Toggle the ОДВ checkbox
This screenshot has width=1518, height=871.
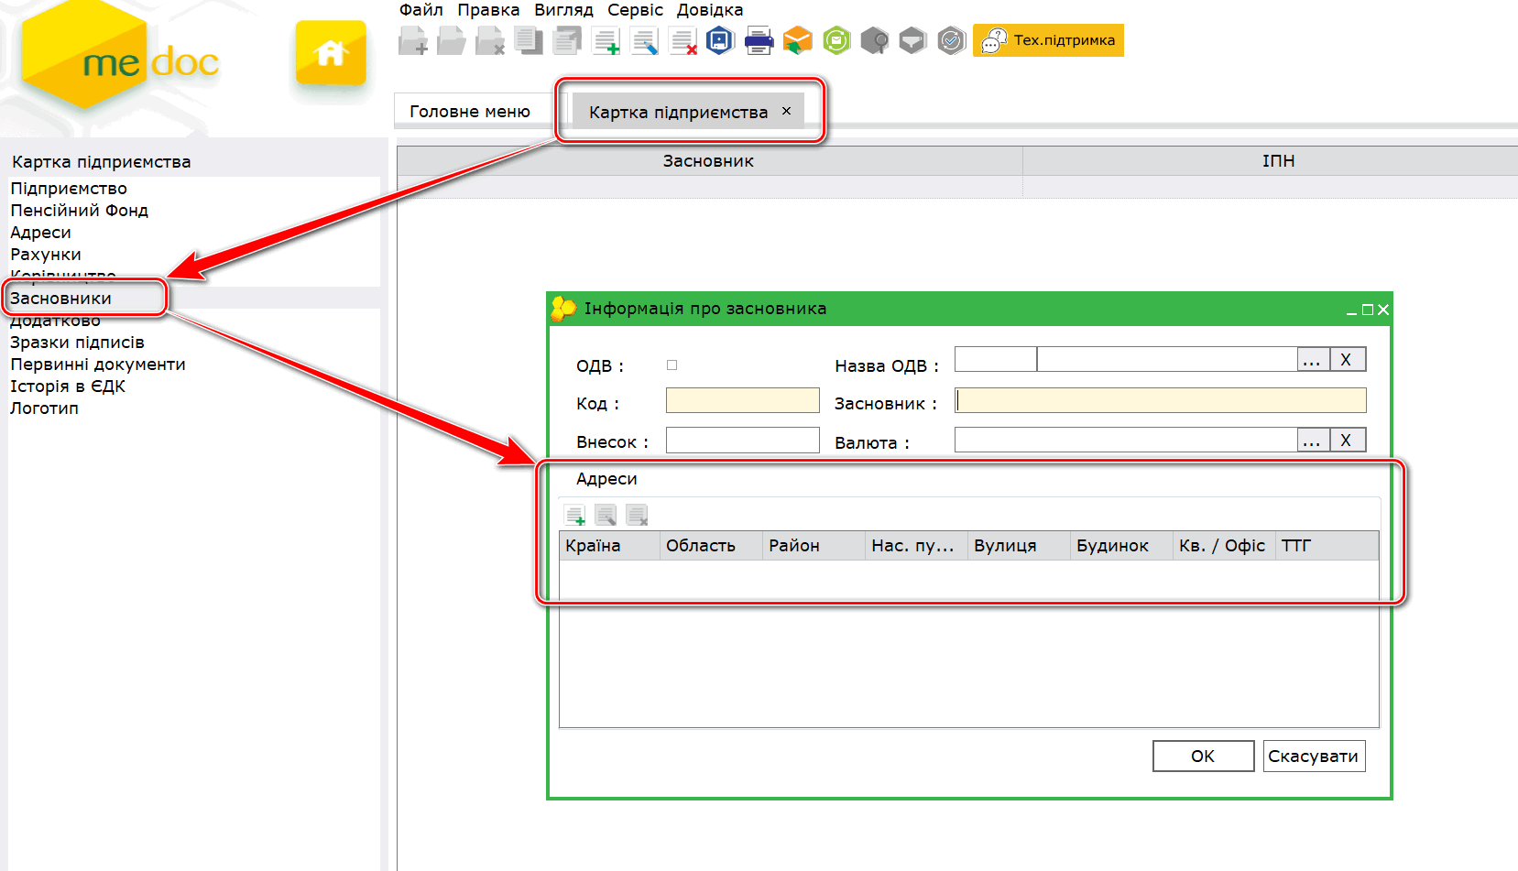tap(672, 365)
